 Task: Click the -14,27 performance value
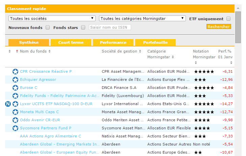click(226, 104)
